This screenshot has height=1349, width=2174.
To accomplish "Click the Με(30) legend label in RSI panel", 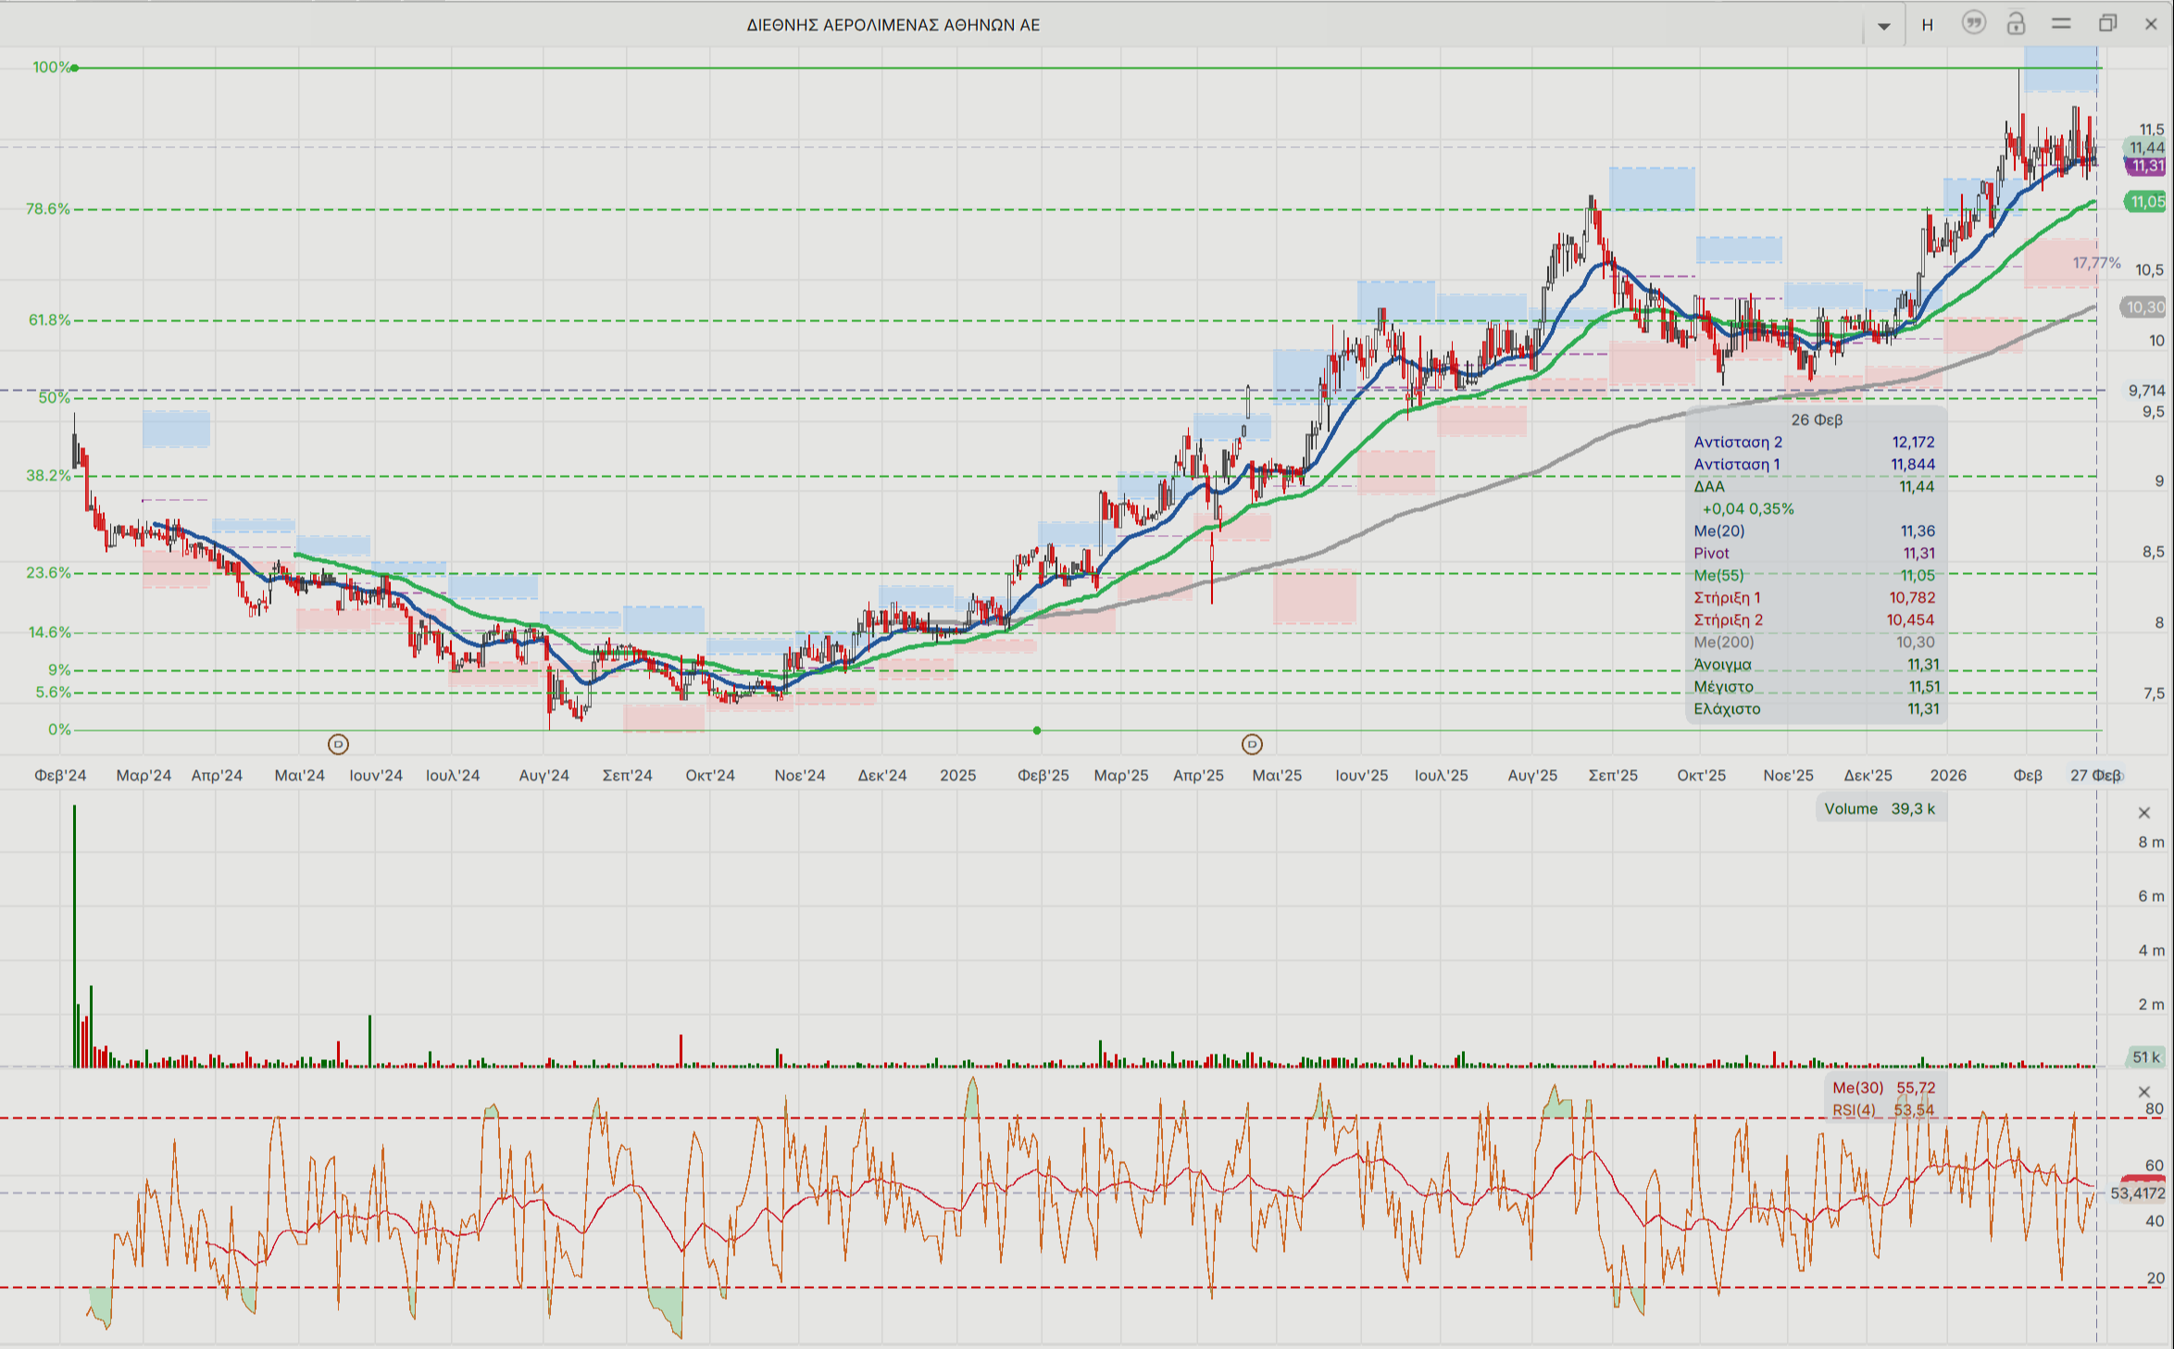I will point(1857,1088).
